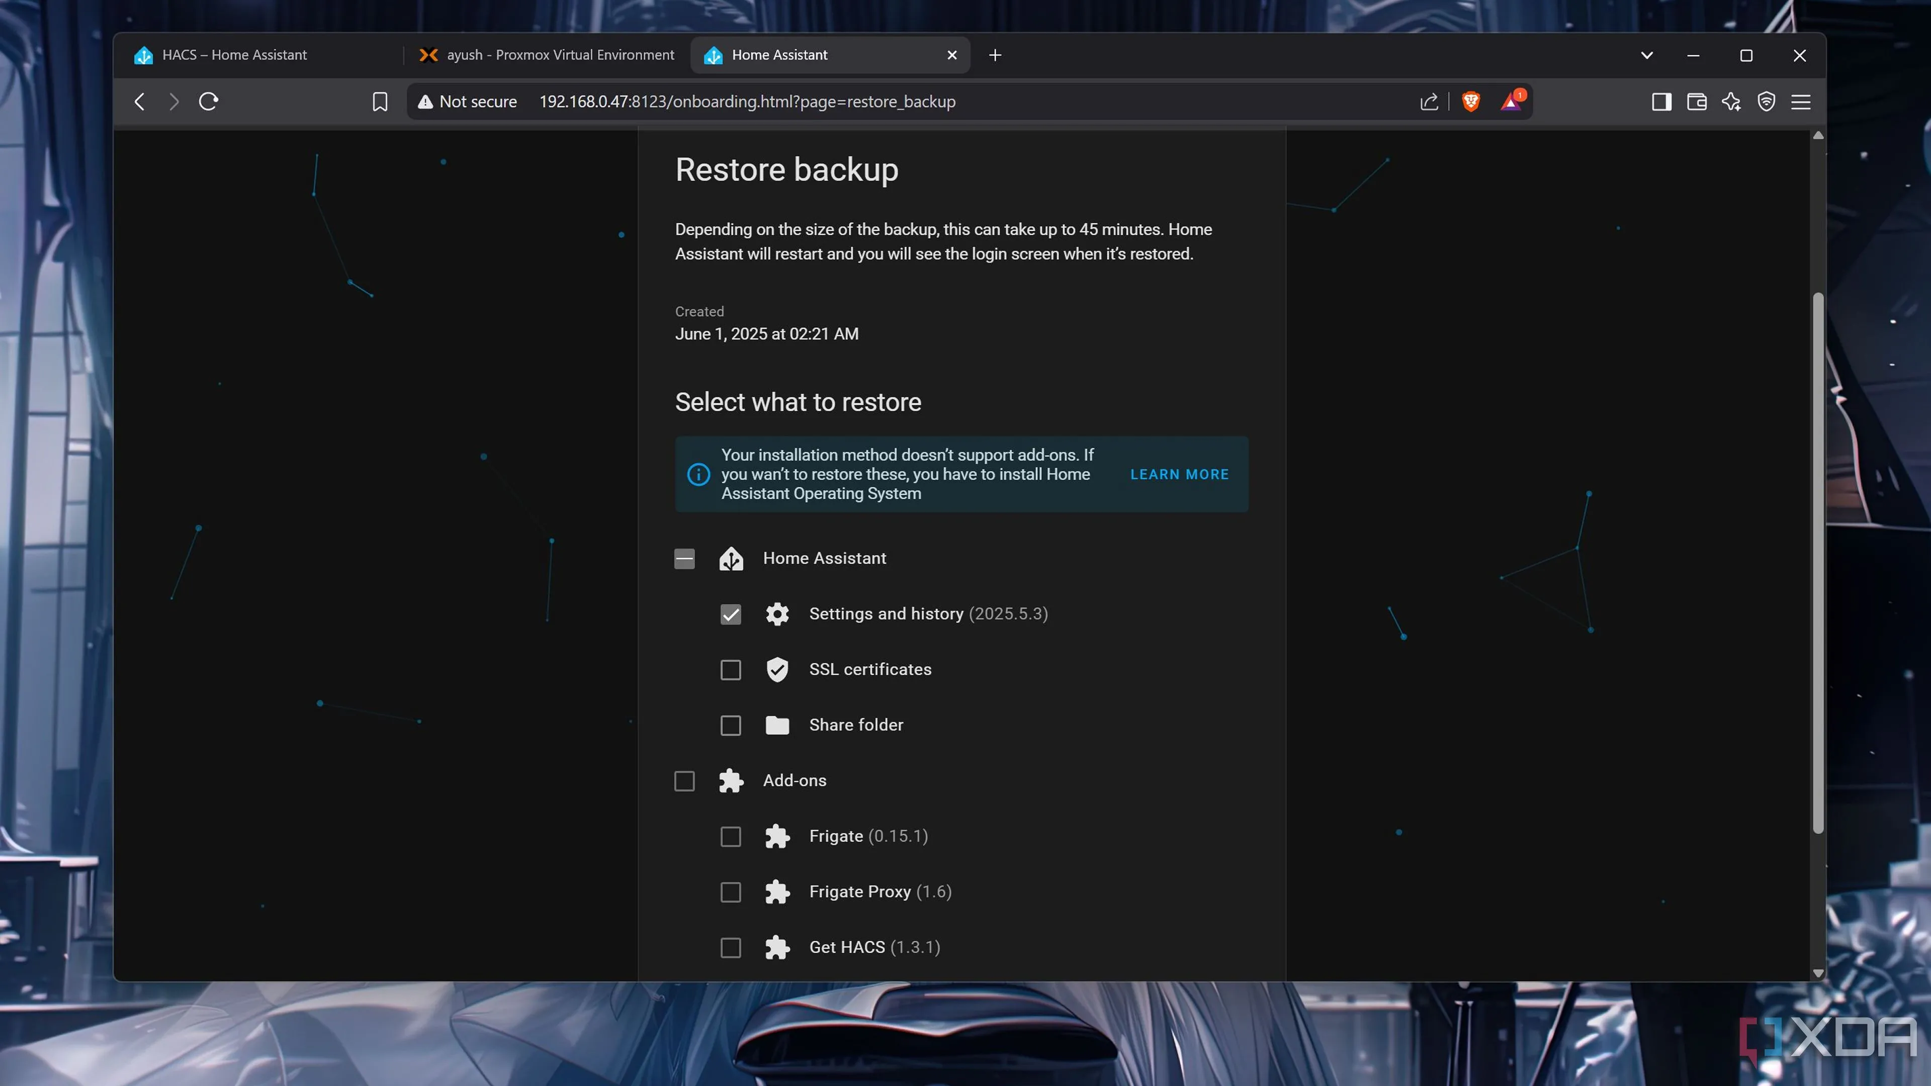Image resolution: width=1931 pixels, height=1086 pixels.
Task: Switch to the HACS – Home Assistant tab
Action: point(234,55)
